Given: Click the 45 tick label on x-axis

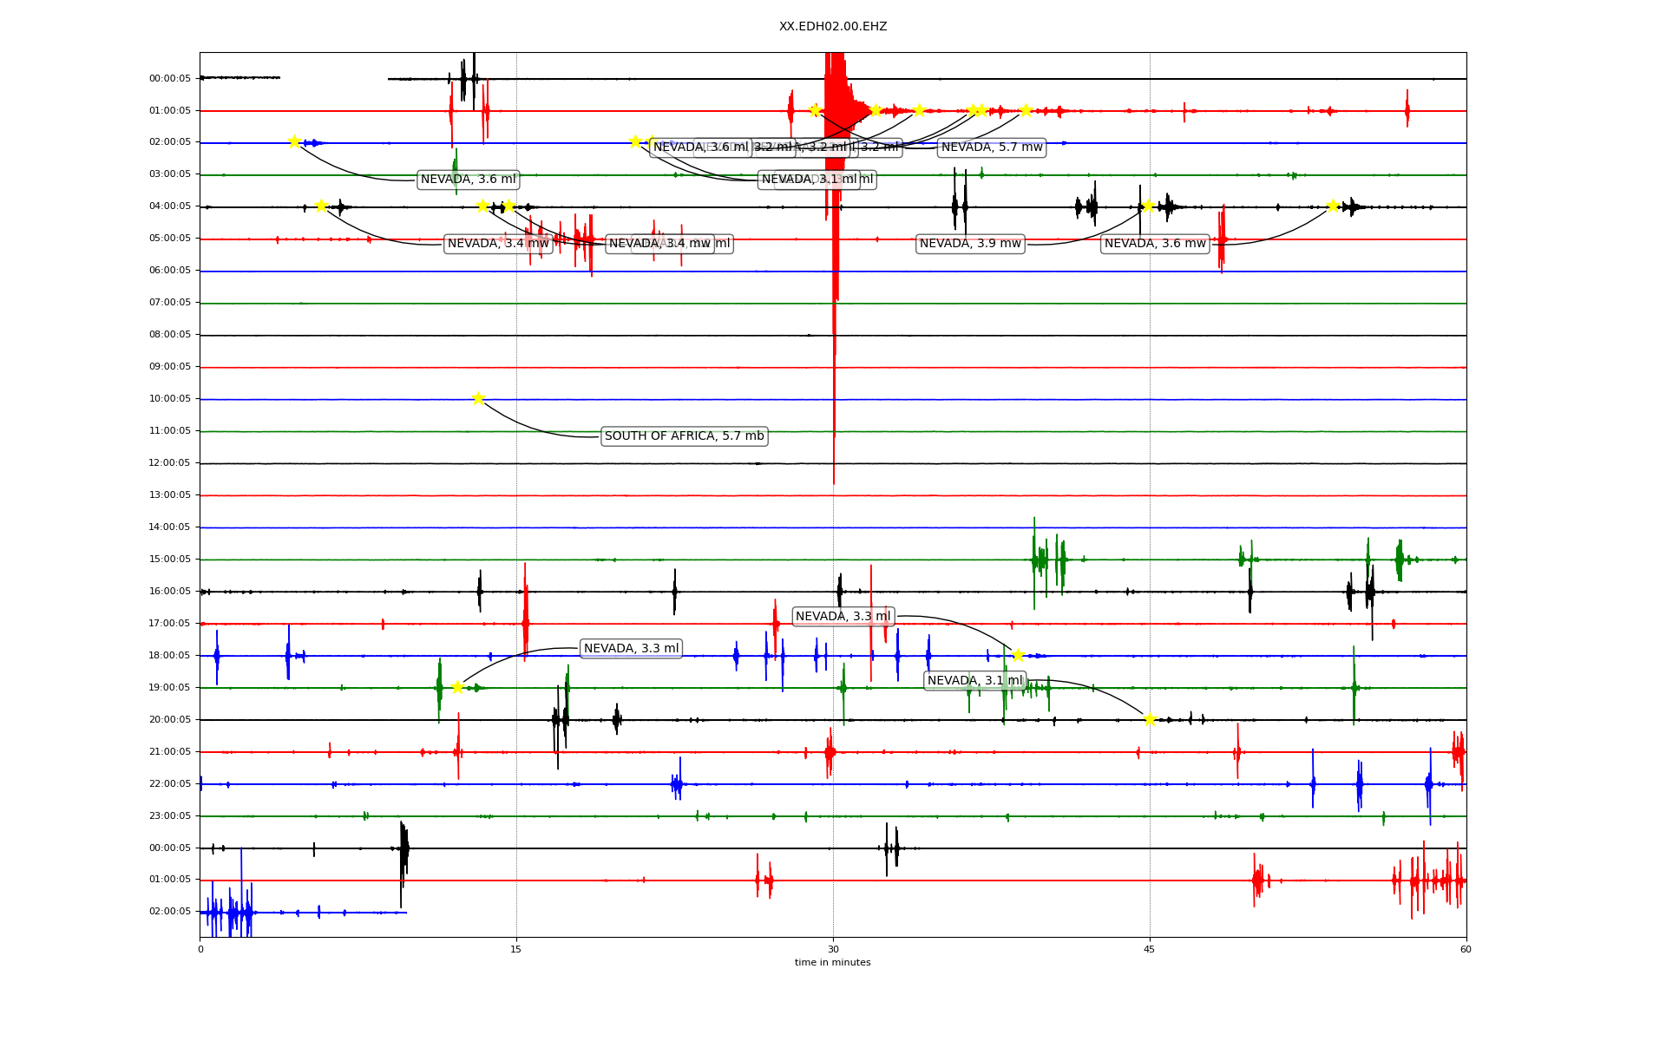Looking at the screenshot, I should click(1150, 949).
